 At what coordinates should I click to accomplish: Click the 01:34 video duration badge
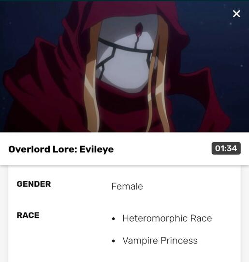(226, 148)
